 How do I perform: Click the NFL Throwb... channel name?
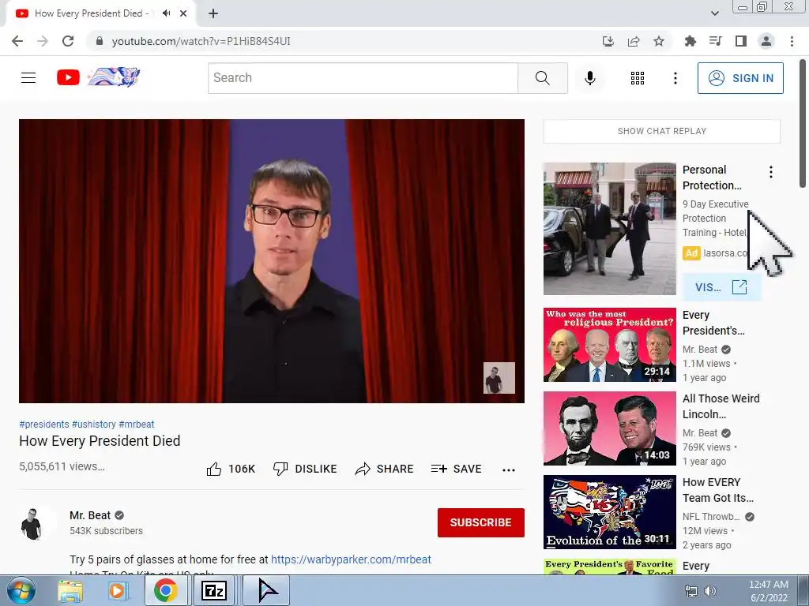tap(711, 516)
